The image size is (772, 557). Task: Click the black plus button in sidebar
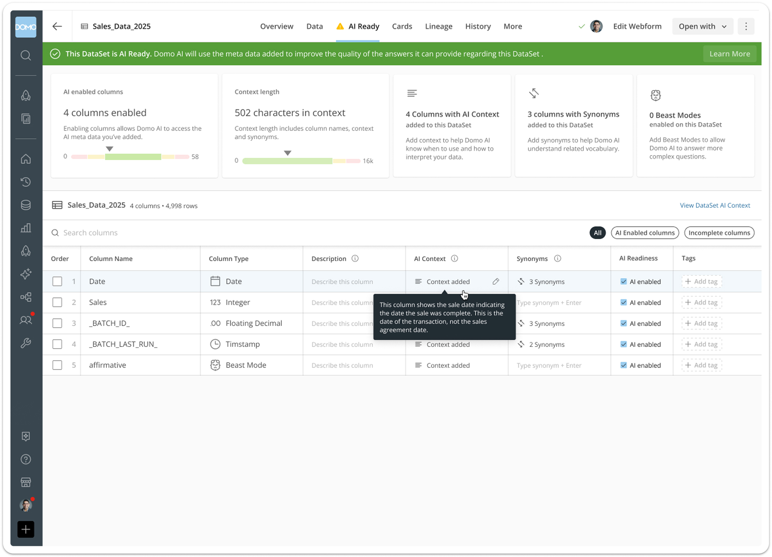26,529
